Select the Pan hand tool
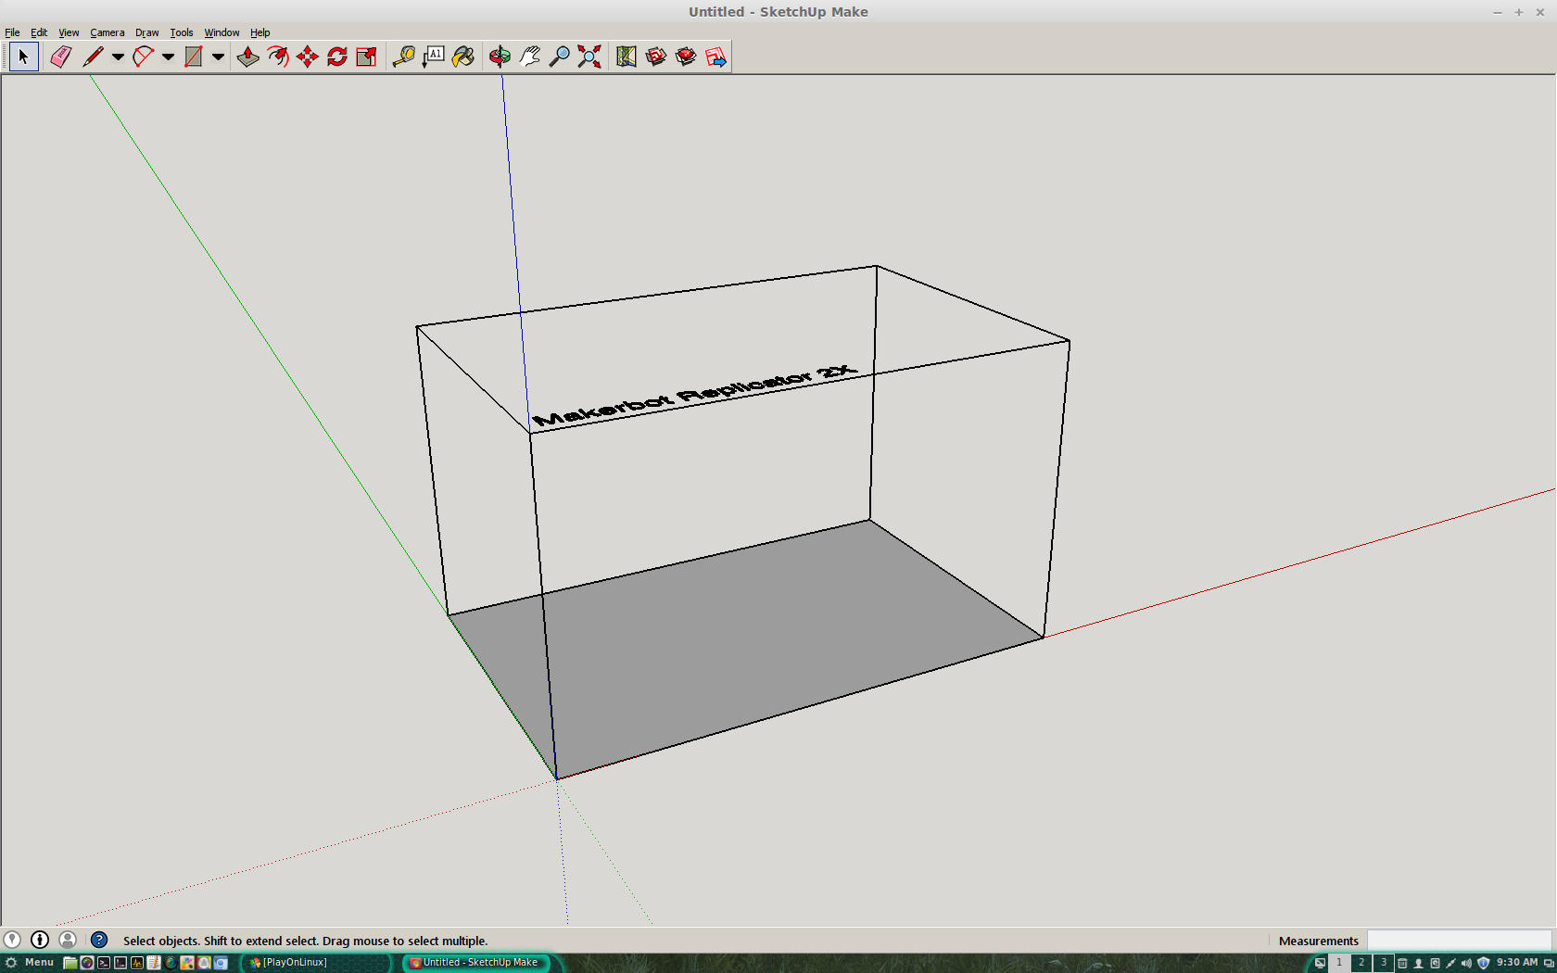Image resolution: width=1557 pixels, height=973 pixels. click(529, 57)
